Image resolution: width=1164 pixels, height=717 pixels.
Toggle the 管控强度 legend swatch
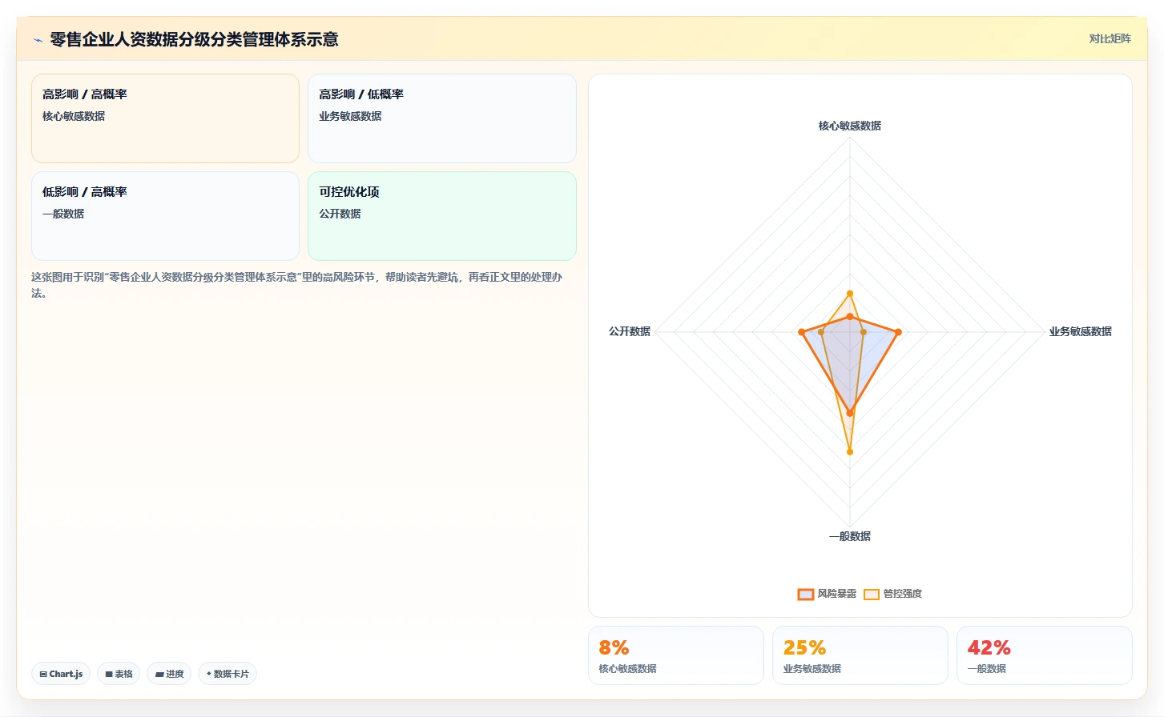872,594
